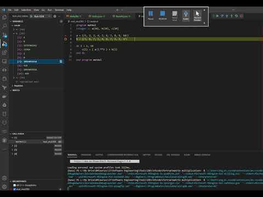Restart the debugging session
Image resolution: width=263 pixels, height=197 pixels.
pos(236,16)
